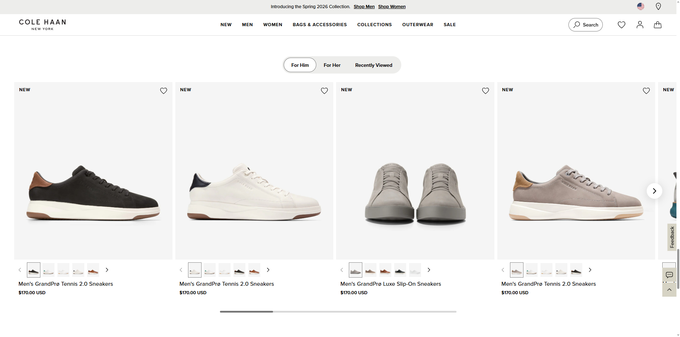Show more color options for the slip-on sneakers

click(429, 270)
